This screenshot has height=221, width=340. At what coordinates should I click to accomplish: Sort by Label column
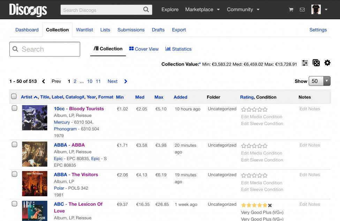[57, 97]
